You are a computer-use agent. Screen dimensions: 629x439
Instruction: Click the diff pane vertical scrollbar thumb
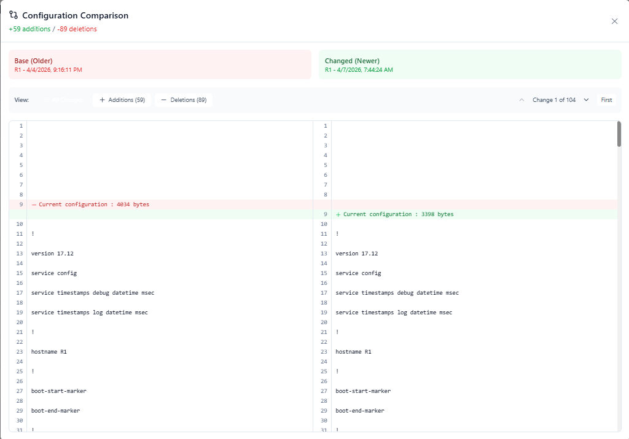click(x=619, y=134)
